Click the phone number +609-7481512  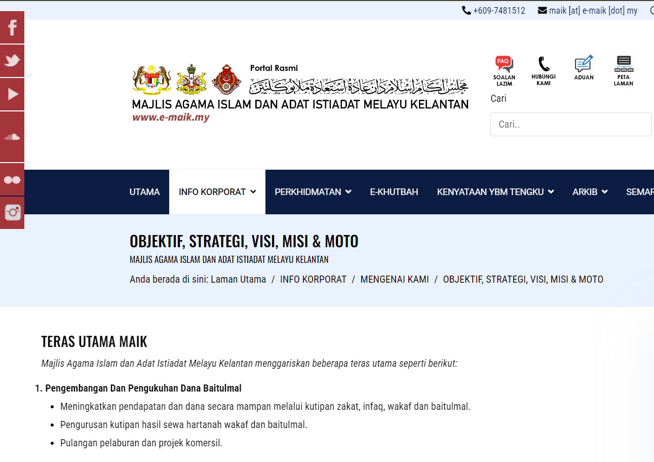(x=499, y=11)
